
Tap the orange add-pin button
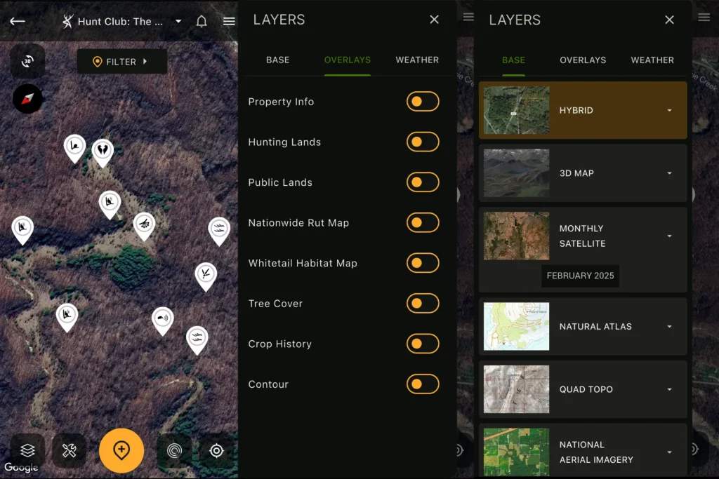[121, 451]
